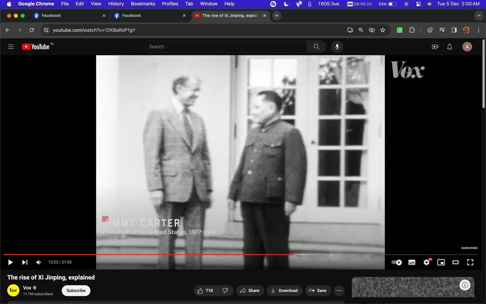The height and width of the screenshot is (304, 486).
Task: Open more actions three-dot menu
Action: click(339, 290)
